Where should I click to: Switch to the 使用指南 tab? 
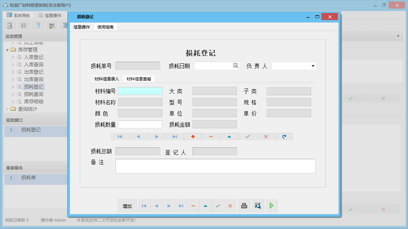(x=105, y=27)
